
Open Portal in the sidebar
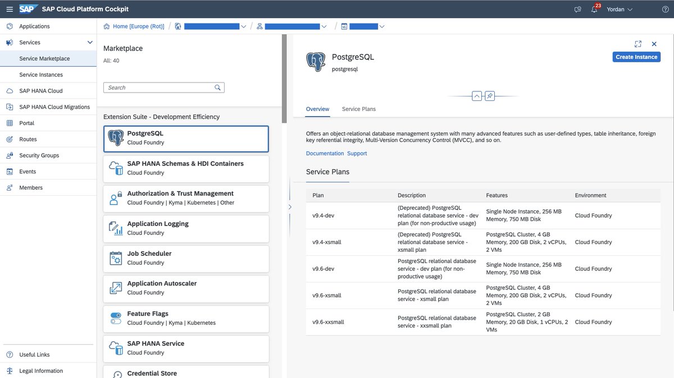tap(48, 123)
